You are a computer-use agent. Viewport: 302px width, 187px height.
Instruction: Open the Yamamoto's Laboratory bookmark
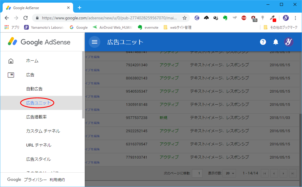coord(44,27)
